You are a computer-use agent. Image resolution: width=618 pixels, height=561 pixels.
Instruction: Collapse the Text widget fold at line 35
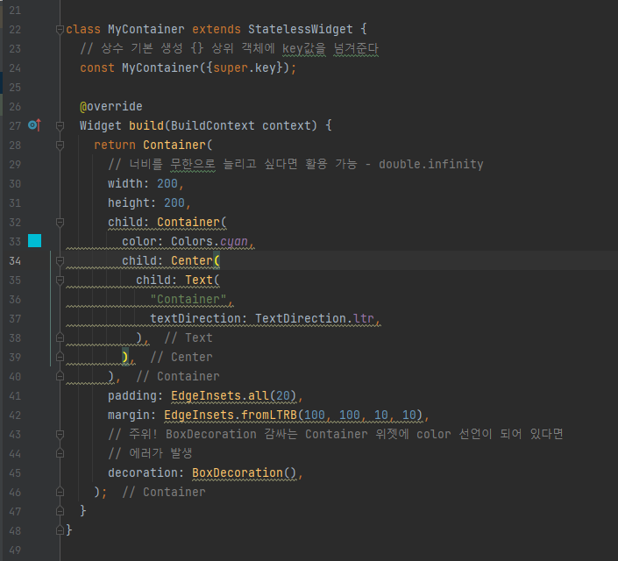point(60,280)
